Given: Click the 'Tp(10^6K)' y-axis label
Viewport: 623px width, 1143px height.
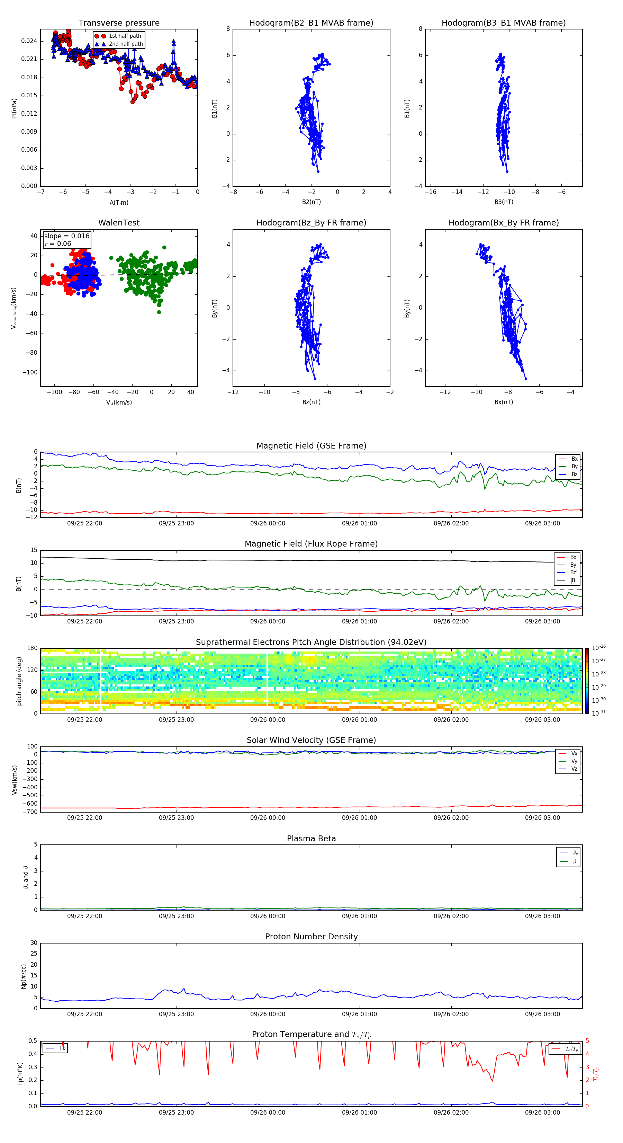Looking at the screenshot, I should [20, 1074].
